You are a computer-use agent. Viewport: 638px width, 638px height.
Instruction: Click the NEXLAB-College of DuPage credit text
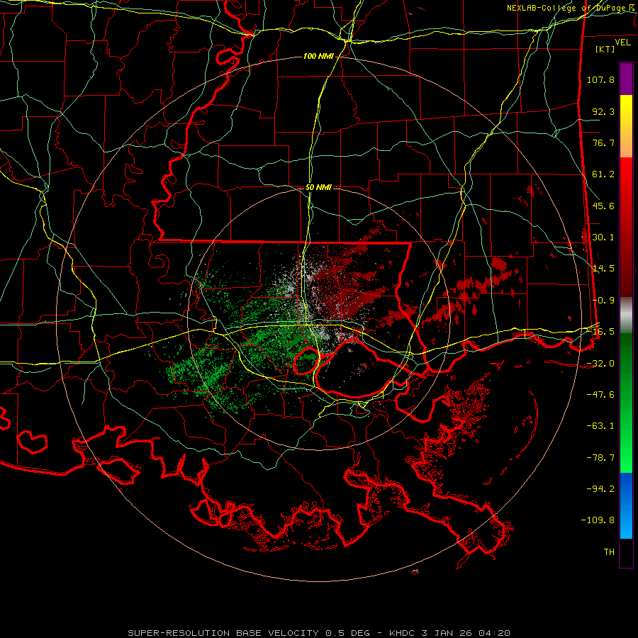567,8
